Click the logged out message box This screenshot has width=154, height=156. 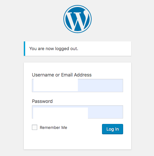point(78,48)
